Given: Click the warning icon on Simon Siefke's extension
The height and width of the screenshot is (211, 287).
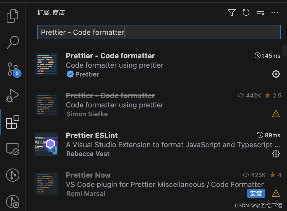Looking at the screenshot, I should [x=276, y=114].
